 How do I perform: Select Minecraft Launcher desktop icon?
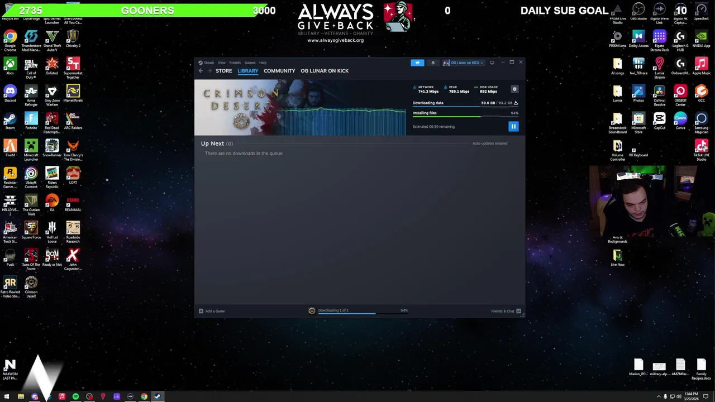[x=31, y=151]
